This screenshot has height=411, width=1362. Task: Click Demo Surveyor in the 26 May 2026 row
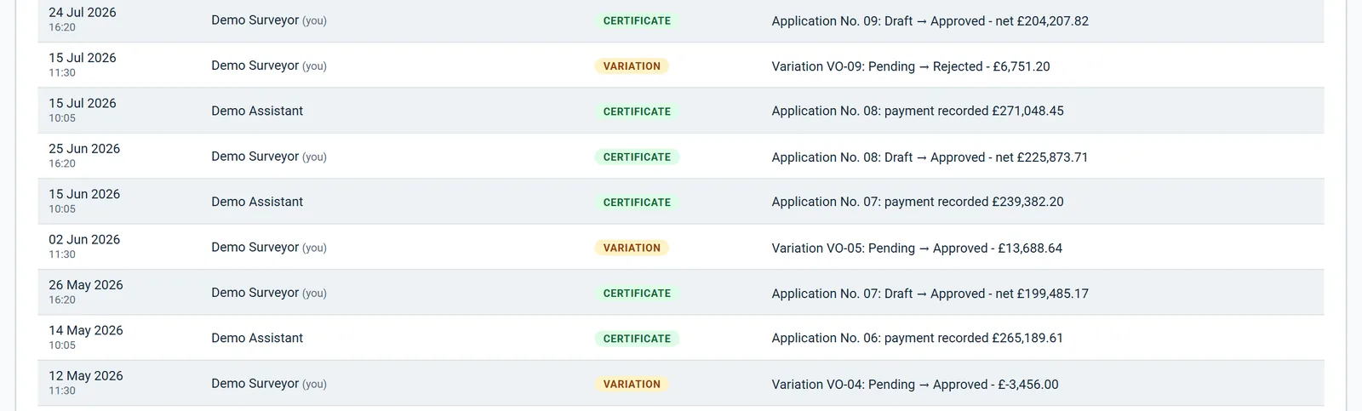pos(269,293)
